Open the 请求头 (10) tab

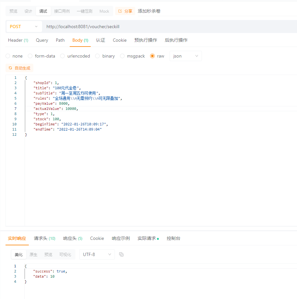[44, 238]
